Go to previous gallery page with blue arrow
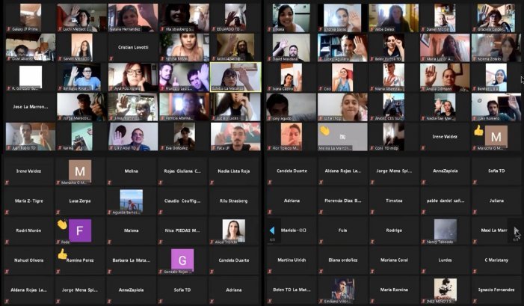 (271, 230)
